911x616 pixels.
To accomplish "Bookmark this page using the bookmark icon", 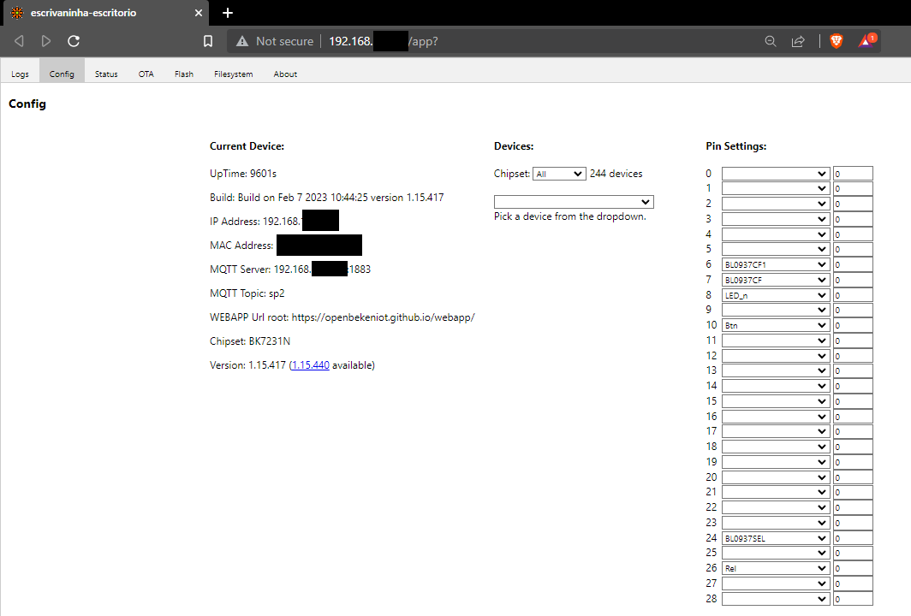I will [x=208, y=41].
